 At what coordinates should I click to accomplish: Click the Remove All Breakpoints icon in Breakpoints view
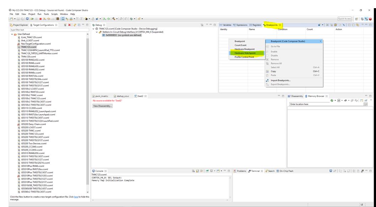pyautogui.click(x=332, y=25)
